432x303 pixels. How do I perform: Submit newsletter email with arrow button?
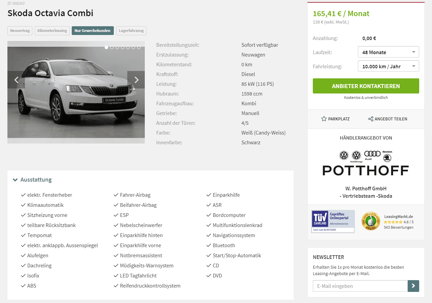click(413, 286)
